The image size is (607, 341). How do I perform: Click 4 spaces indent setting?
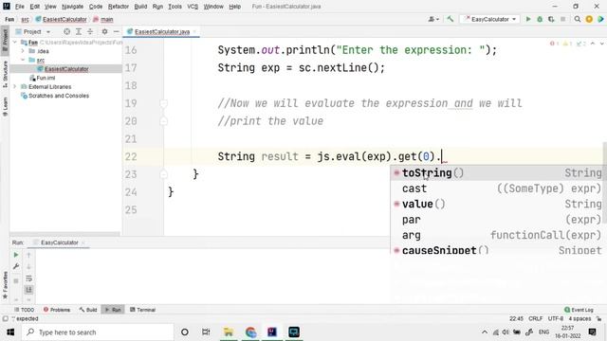tap(579, 318)
